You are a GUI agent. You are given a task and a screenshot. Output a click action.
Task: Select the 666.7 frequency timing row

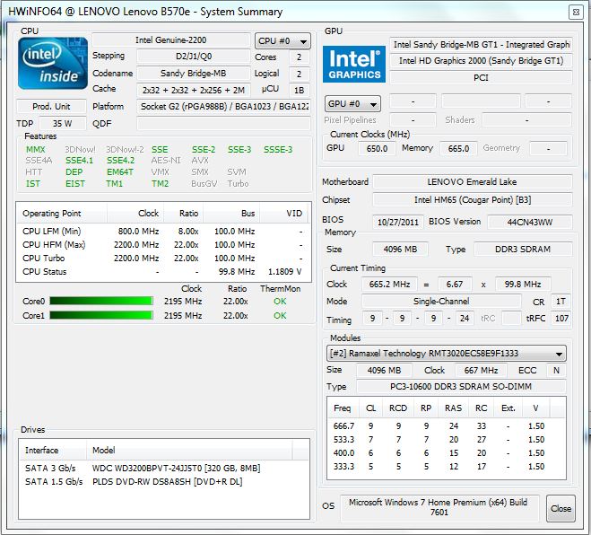447,426
